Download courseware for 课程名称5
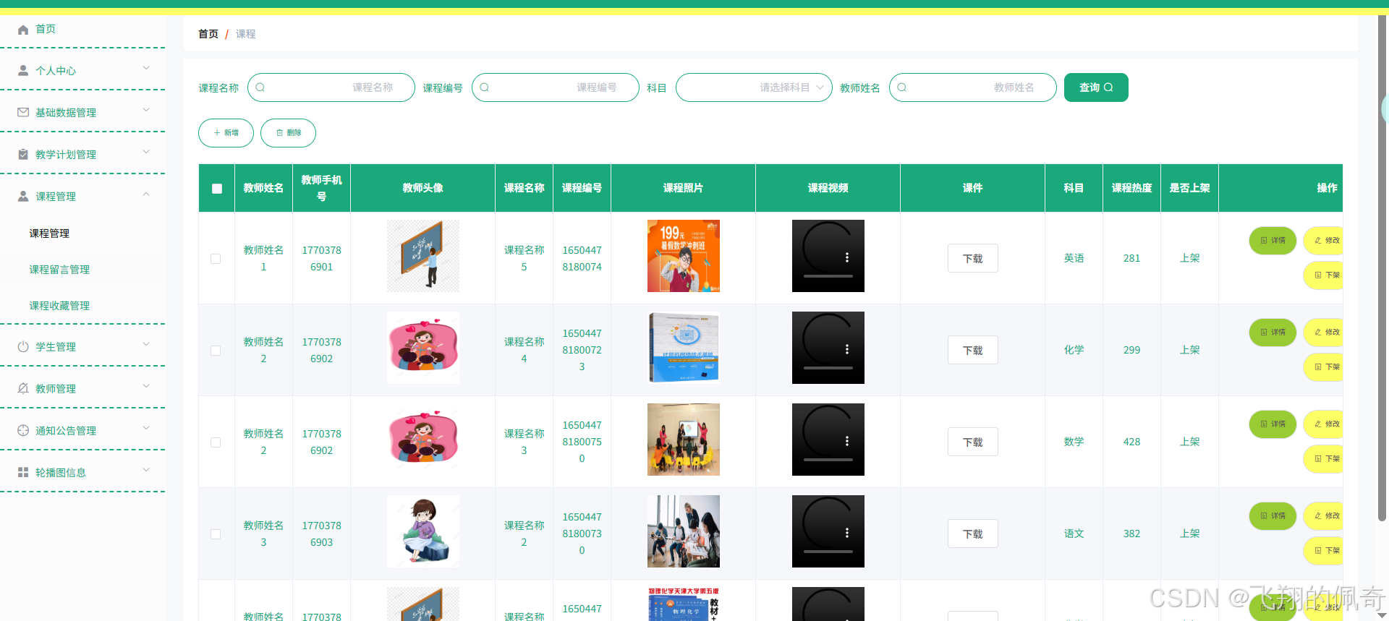This screenshot has width=1389, height=621. coord(973,258)
